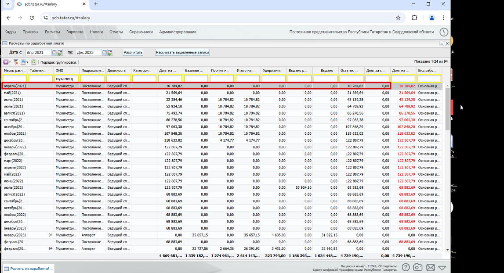Open the Зарплата menu
Image resolution: width=504 pixels, height=273 pixels.
[75, 32]
